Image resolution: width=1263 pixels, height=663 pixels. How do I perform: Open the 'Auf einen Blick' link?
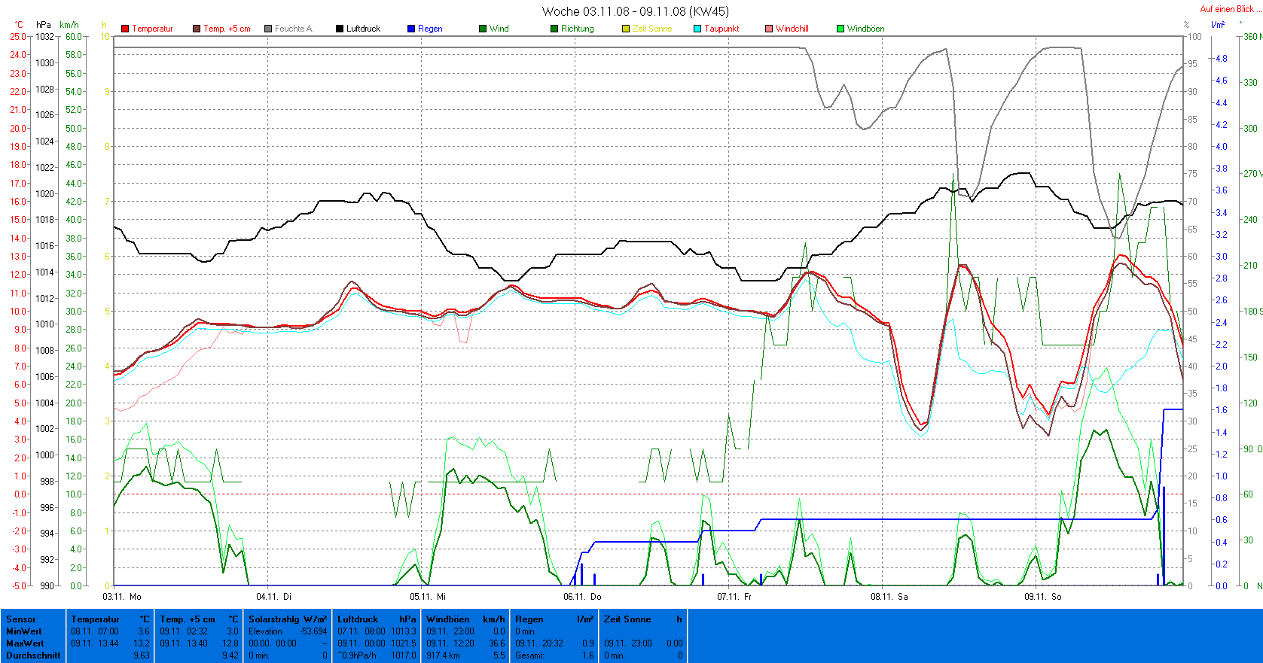coord(1226,9)
